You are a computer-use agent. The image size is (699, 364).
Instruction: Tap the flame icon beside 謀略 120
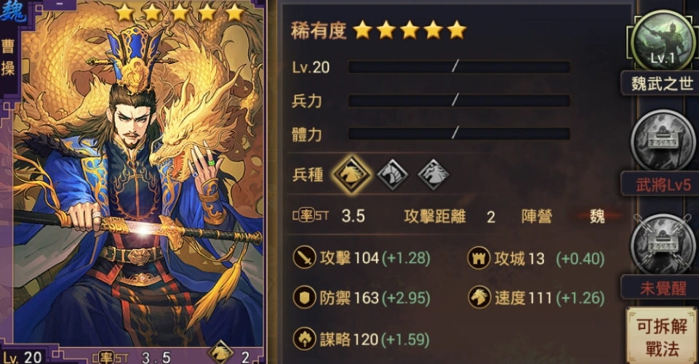(x=305, y=339)
